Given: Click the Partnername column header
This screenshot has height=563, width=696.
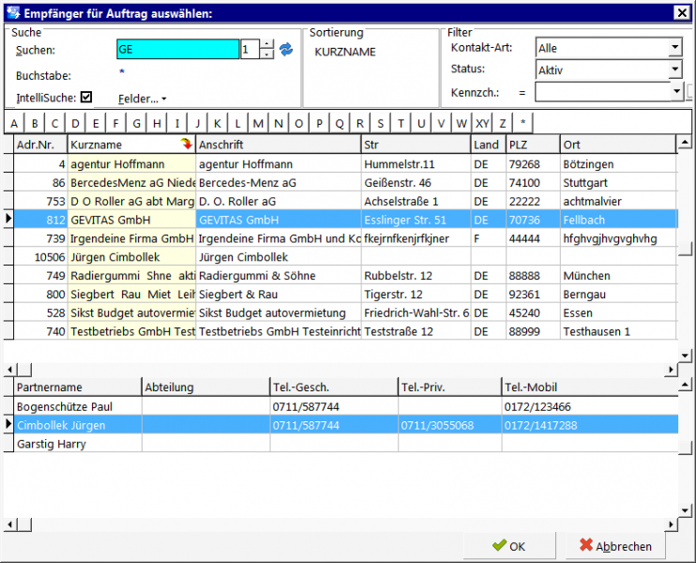Looking at the screenshot, I should (x=77, y=388).
